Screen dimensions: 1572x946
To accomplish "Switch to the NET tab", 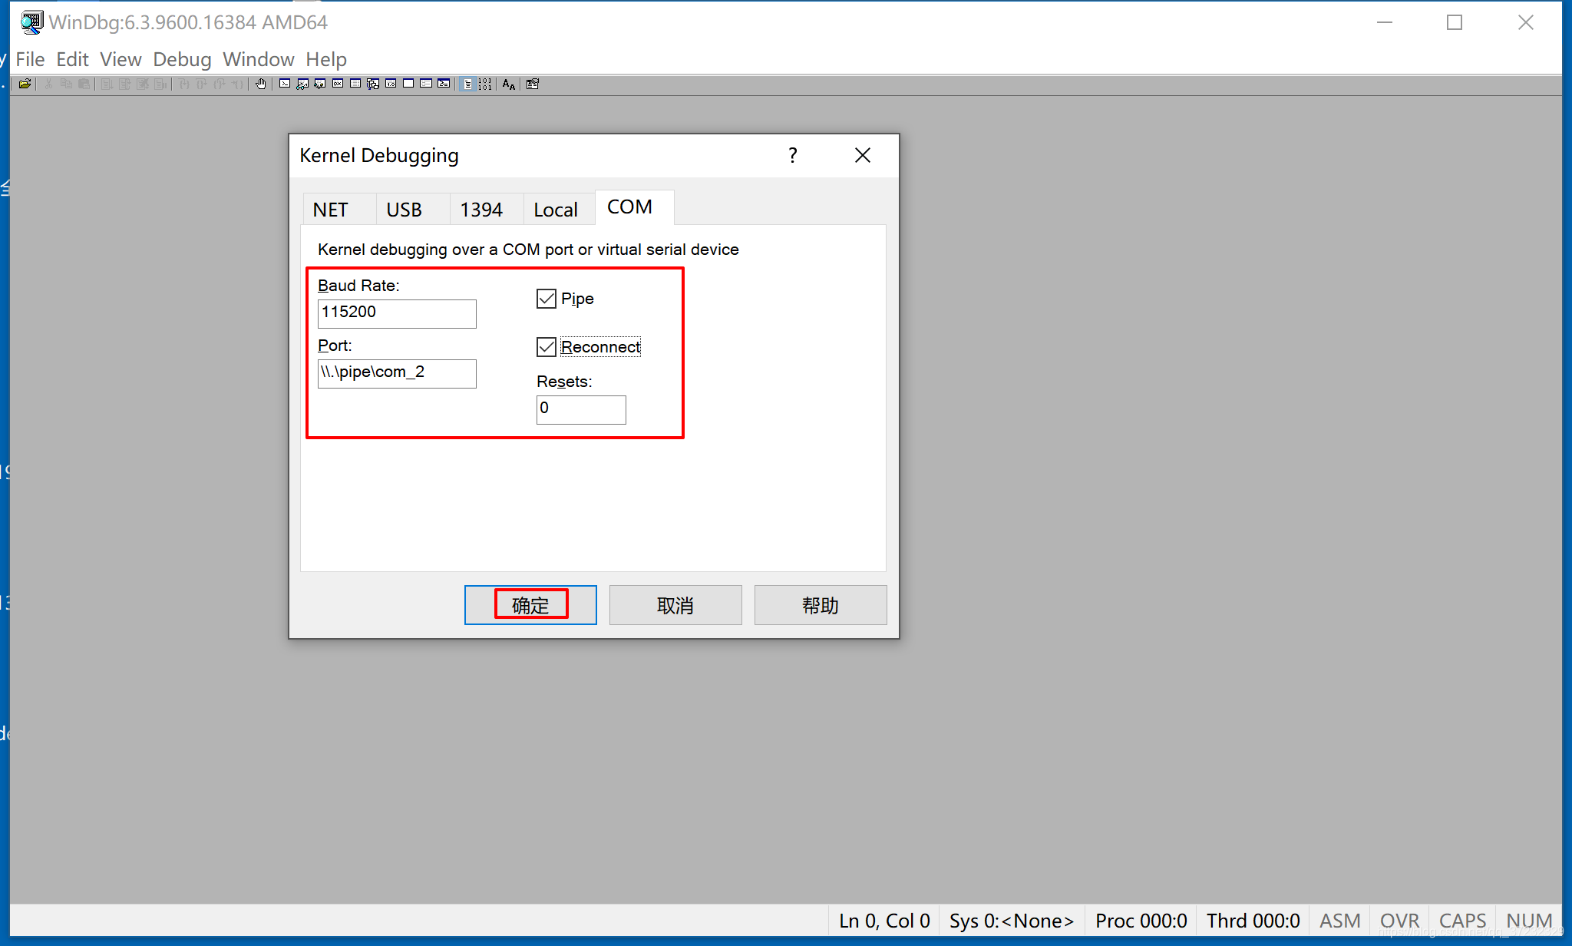I will (x=330, y=209).
